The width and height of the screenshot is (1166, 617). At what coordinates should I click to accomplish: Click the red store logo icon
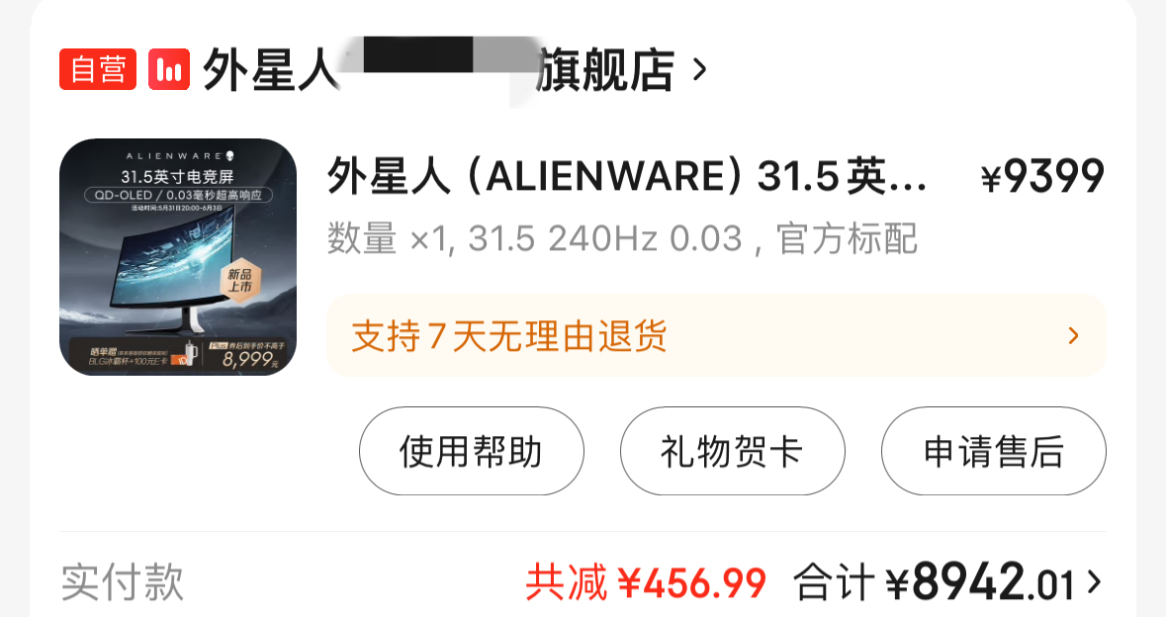[x=169, y=69]
